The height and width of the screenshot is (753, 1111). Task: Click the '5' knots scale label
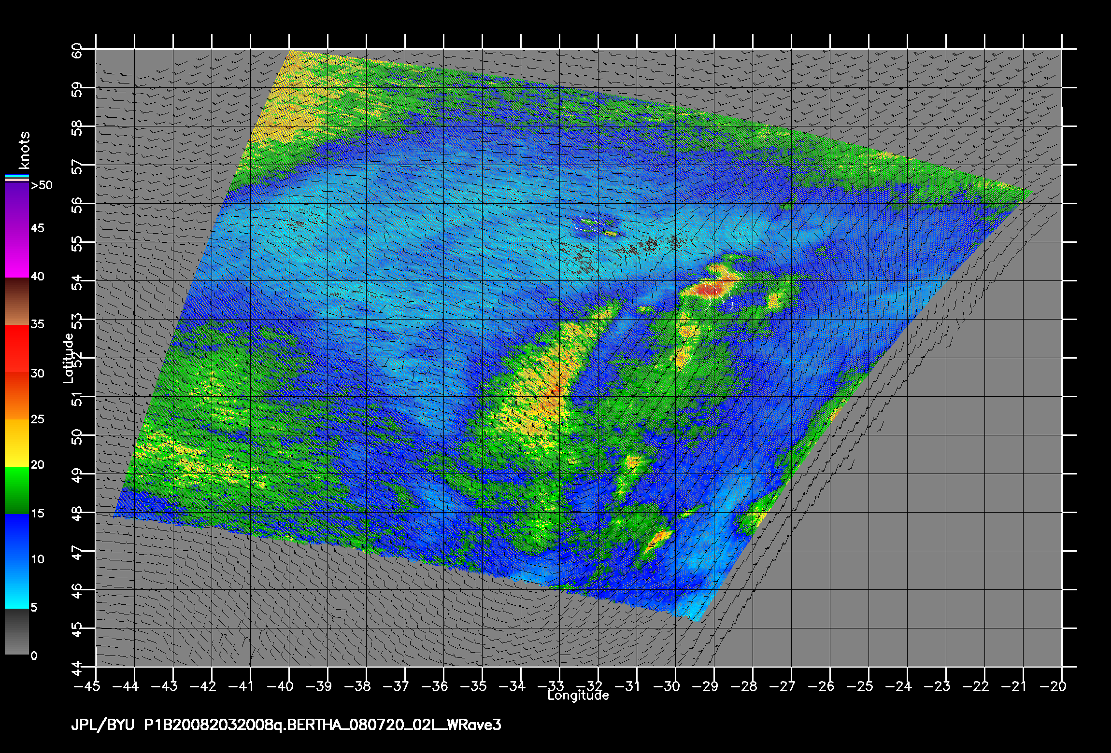34,608
